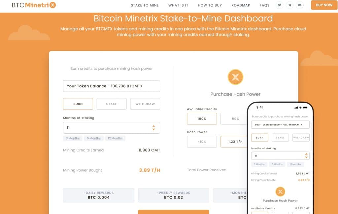338x214 pixels.
Task: Click the BUY NOW button
Action: 324,5
